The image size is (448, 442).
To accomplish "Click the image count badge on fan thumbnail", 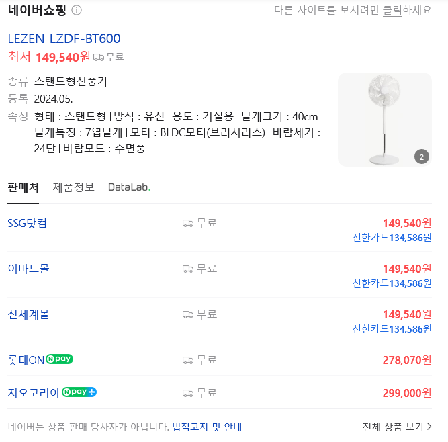I will click(x=421, y=157).
